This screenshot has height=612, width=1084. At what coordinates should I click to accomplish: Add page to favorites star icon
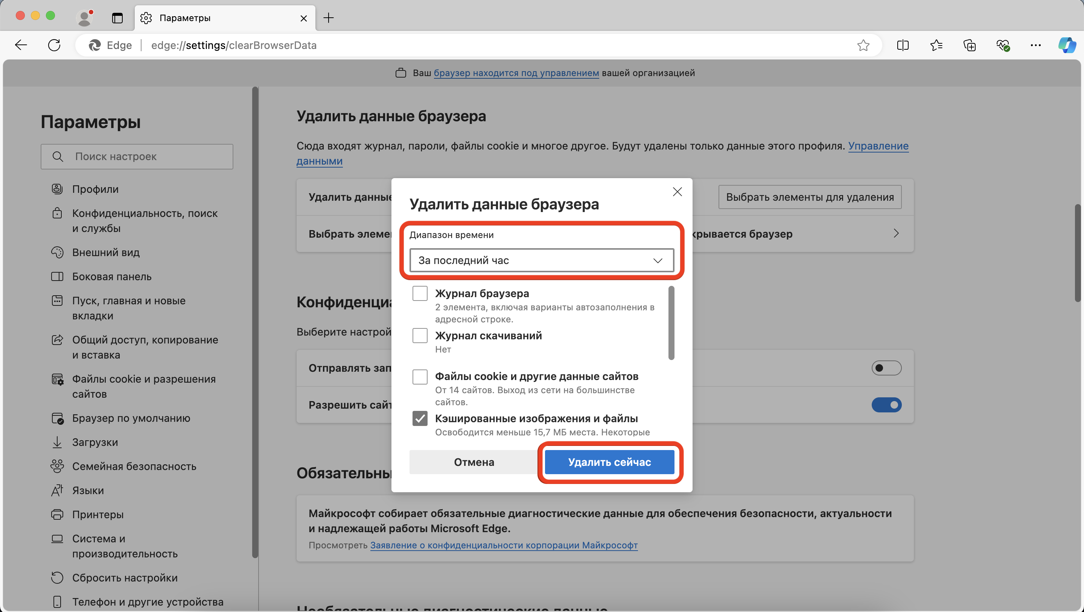click(x=863, y=45)
